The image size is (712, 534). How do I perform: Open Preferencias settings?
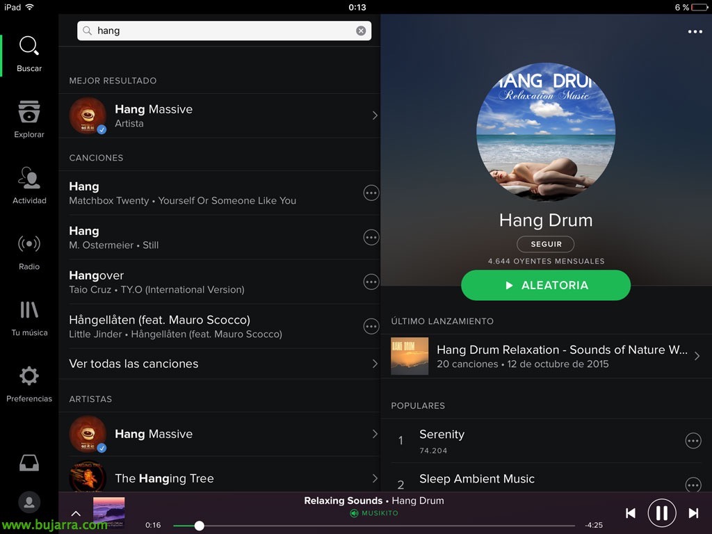pyautogui.click(x=29, y=385)
